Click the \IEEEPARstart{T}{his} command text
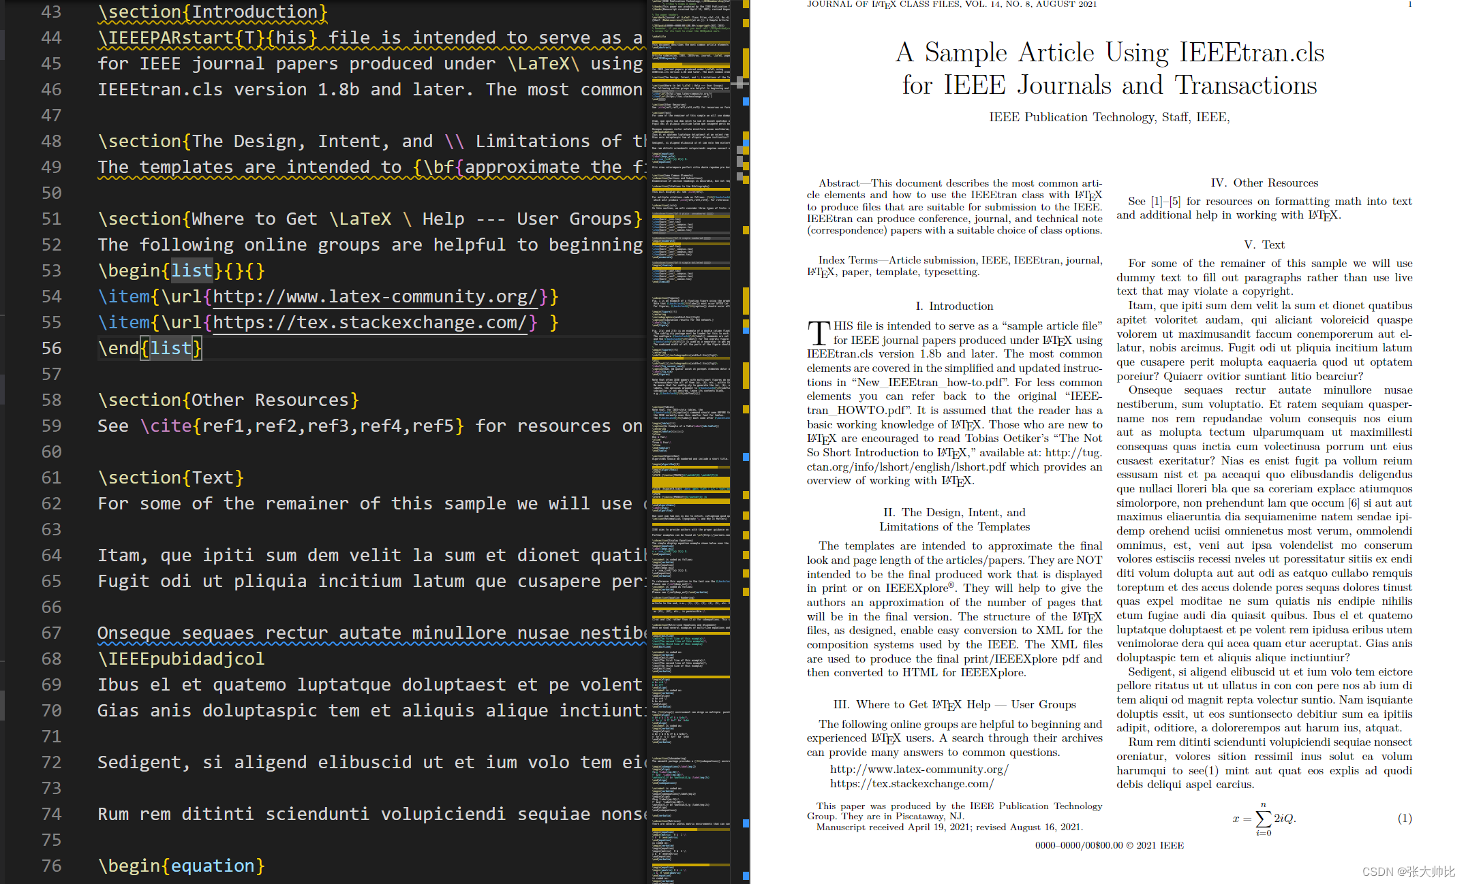Screen dimensions: 1466x884 point(207,37)
